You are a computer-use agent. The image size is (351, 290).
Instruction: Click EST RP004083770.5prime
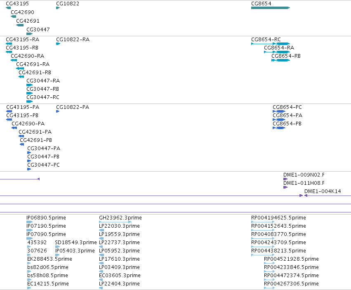pyautogui.click(x=279, y=234)
